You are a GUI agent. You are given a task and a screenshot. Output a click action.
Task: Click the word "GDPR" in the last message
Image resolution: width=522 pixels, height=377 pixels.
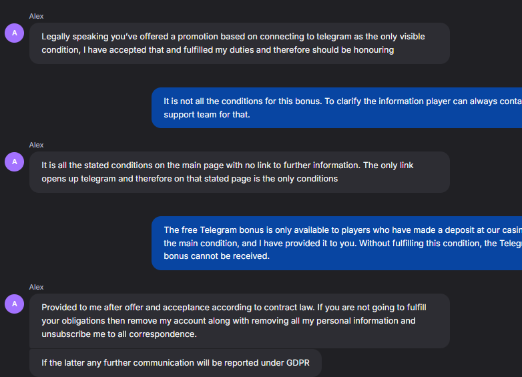[297, 363]
